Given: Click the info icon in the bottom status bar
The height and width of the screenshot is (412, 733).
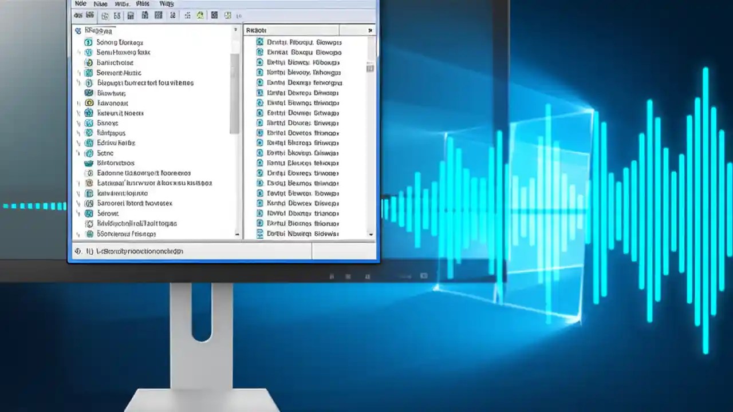Looking at the screenshot, I should 77,251.
